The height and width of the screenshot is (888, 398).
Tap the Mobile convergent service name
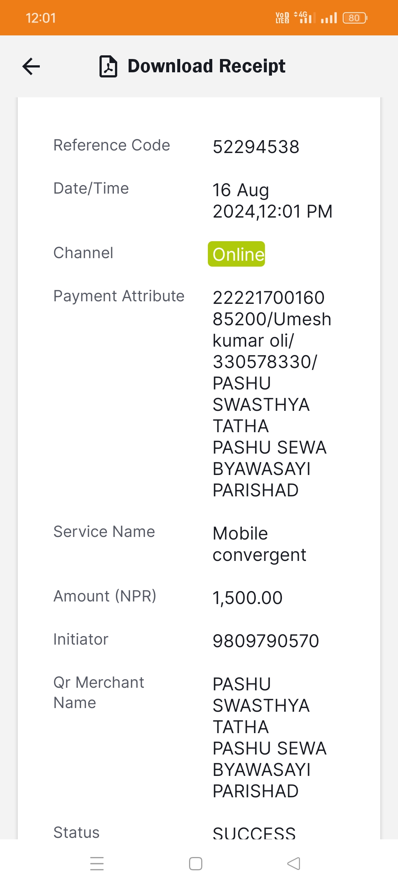point(259,544)
